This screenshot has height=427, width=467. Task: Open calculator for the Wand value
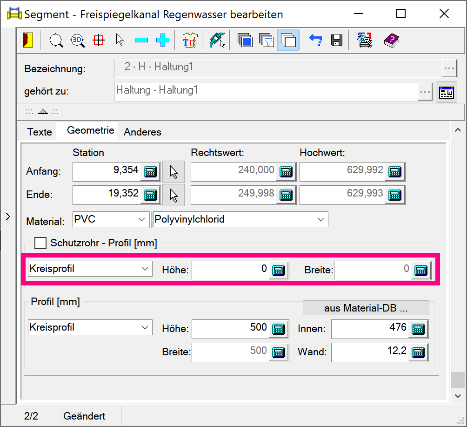[419, 352]
